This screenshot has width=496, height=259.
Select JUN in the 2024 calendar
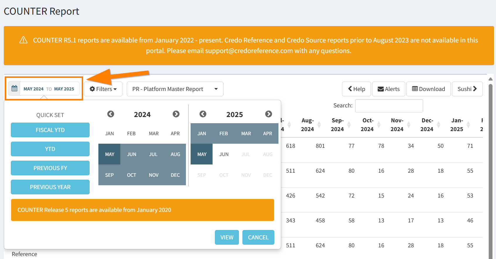[x=131, y=154]
